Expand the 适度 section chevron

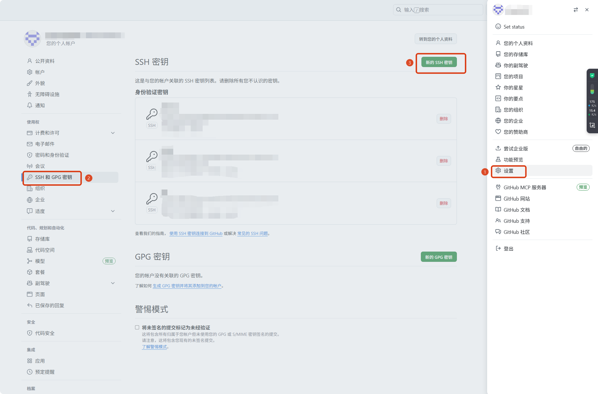point(113,211)
